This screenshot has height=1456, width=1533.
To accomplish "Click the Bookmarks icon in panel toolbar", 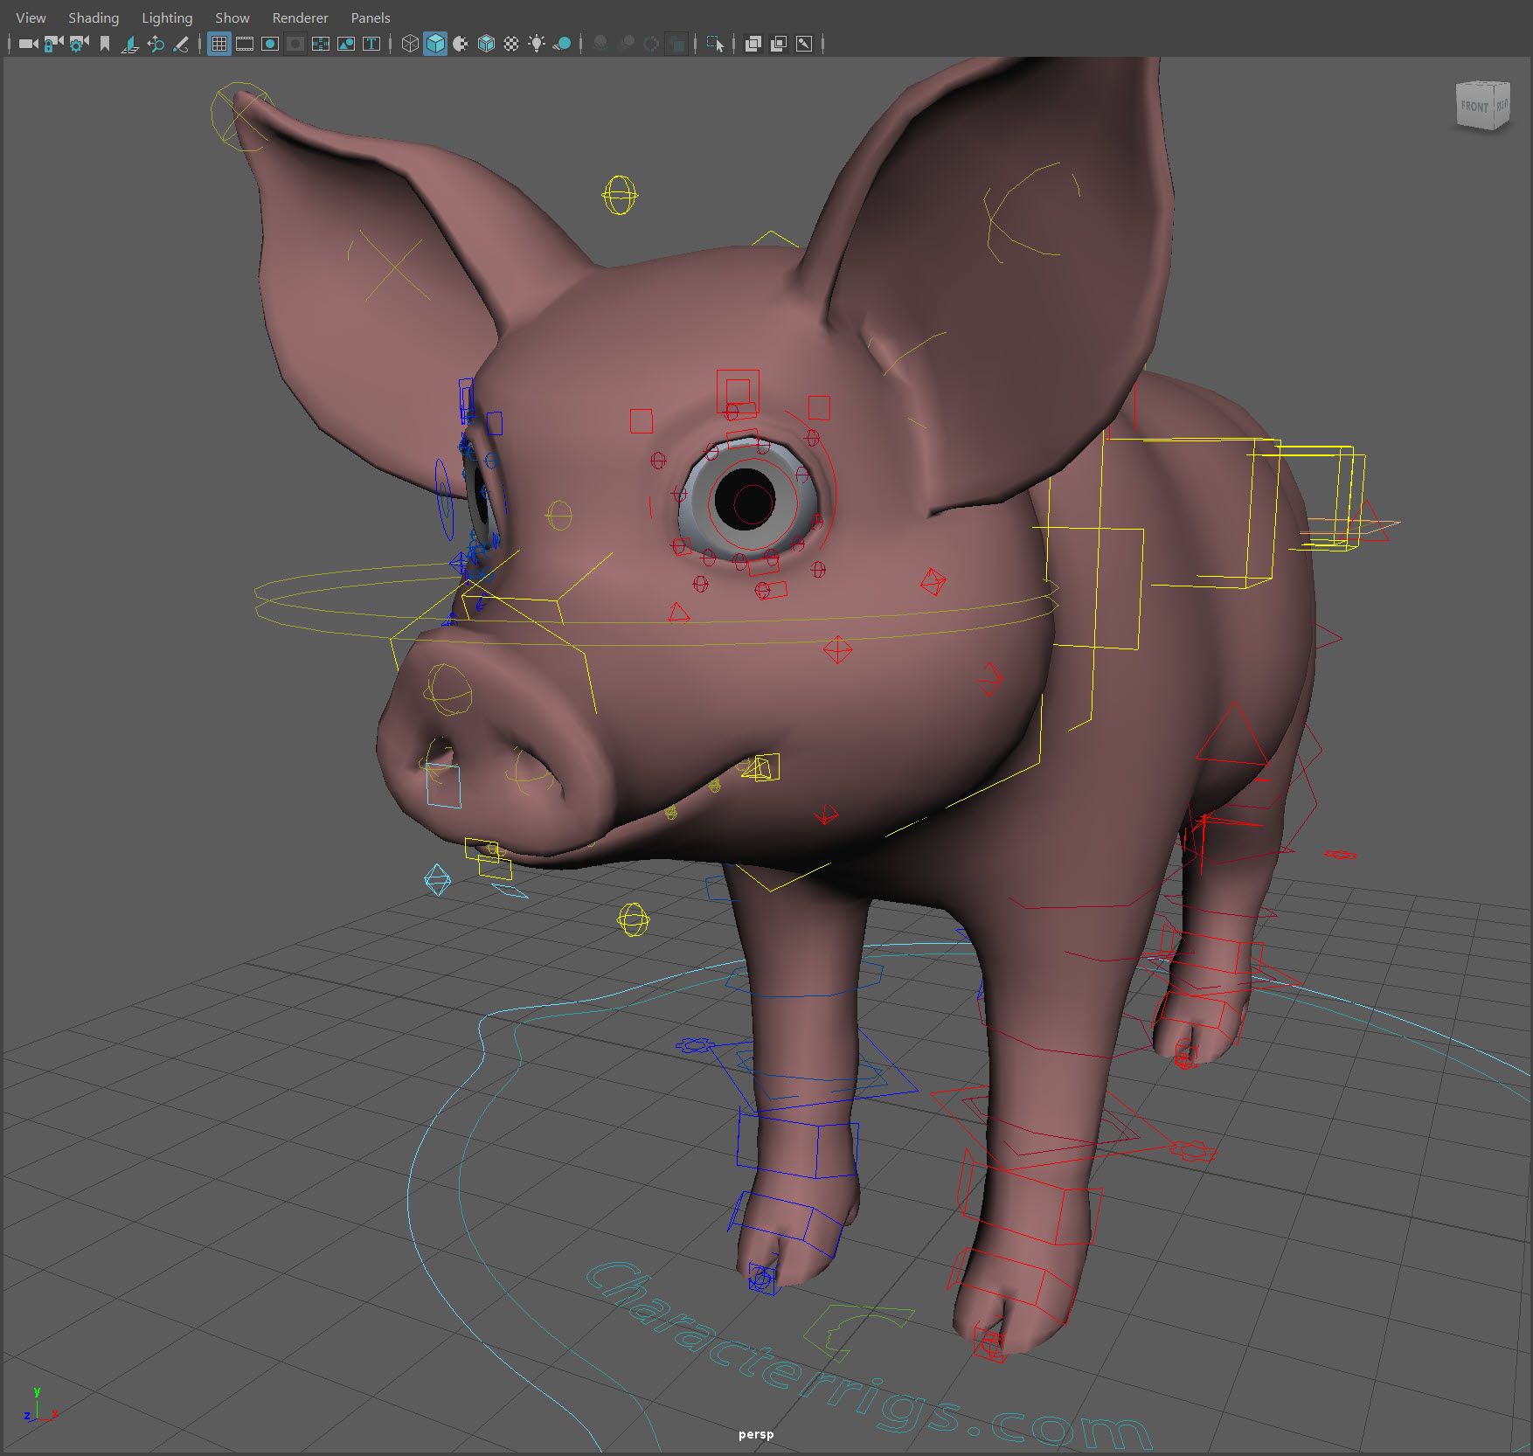I will [x=105, y=44].
